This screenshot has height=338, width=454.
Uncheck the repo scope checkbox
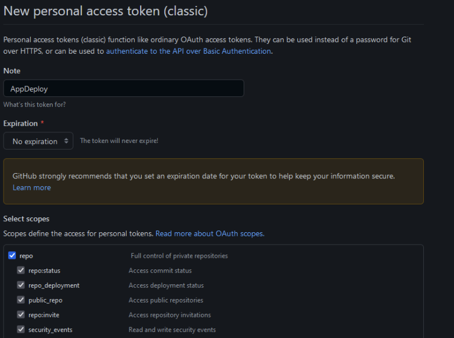[x=12, y=256]
